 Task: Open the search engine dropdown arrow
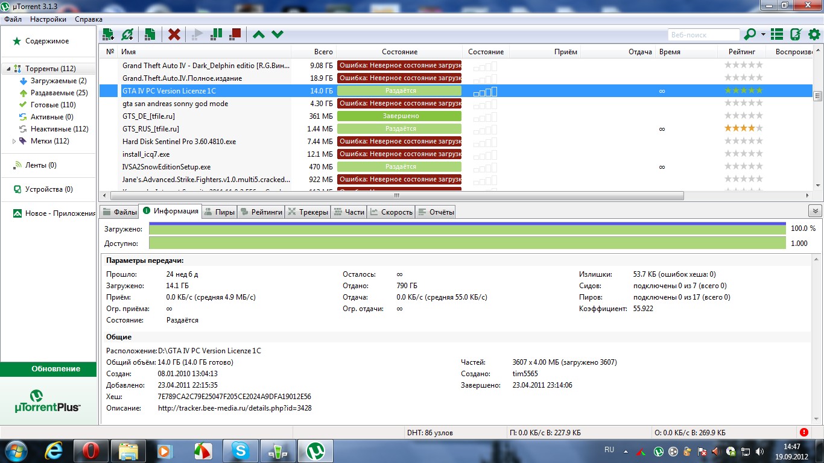(763, 34)
